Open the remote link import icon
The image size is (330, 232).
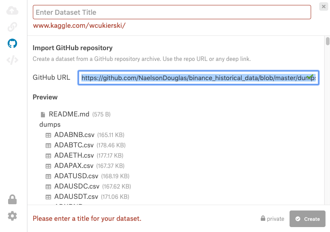point(12,27)
